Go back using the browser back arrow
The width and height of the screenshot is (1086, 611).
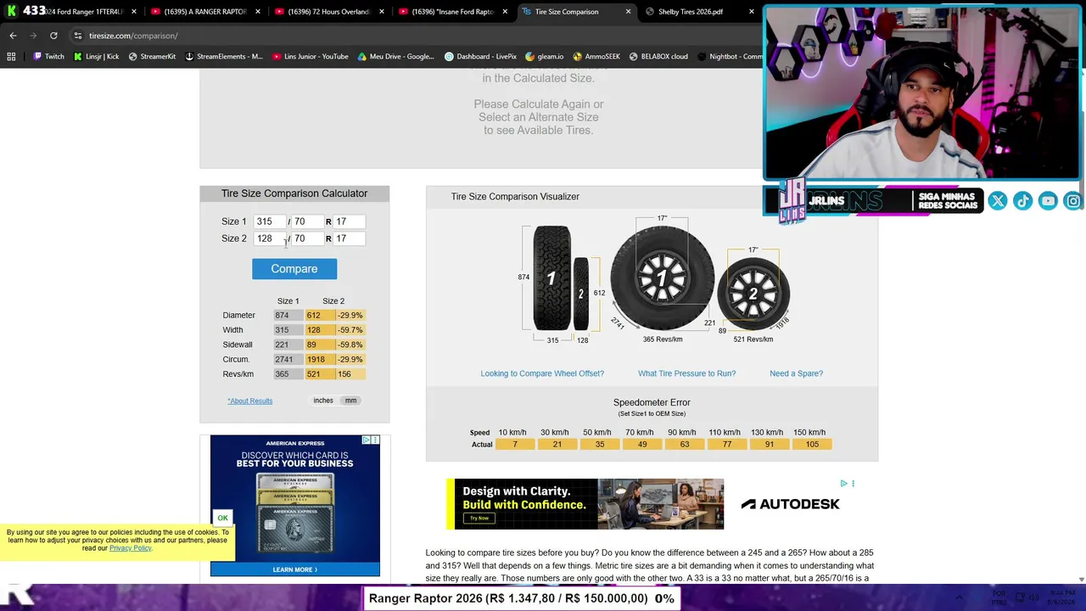coord(13,36)
